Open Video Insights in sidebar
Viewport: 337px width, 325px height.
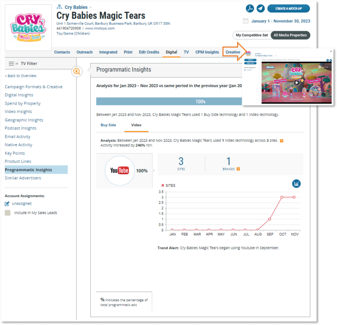pyautogui.click(x=18, y=112)
